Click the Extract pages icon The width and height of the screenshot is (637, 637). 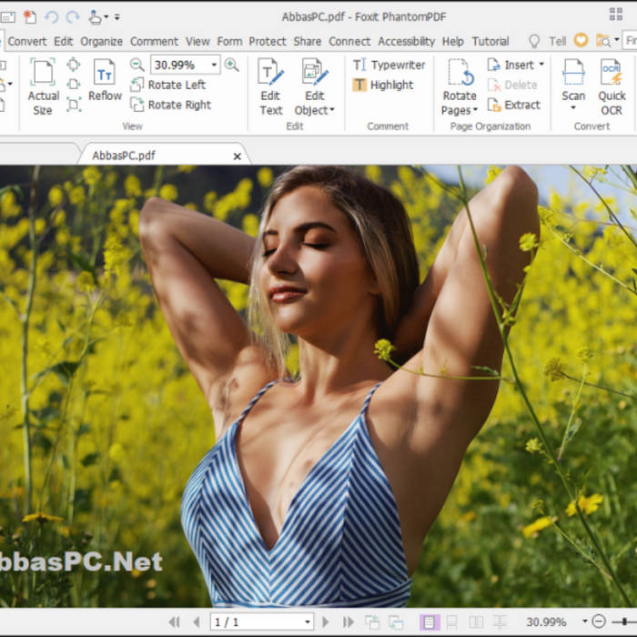(513, 105)
